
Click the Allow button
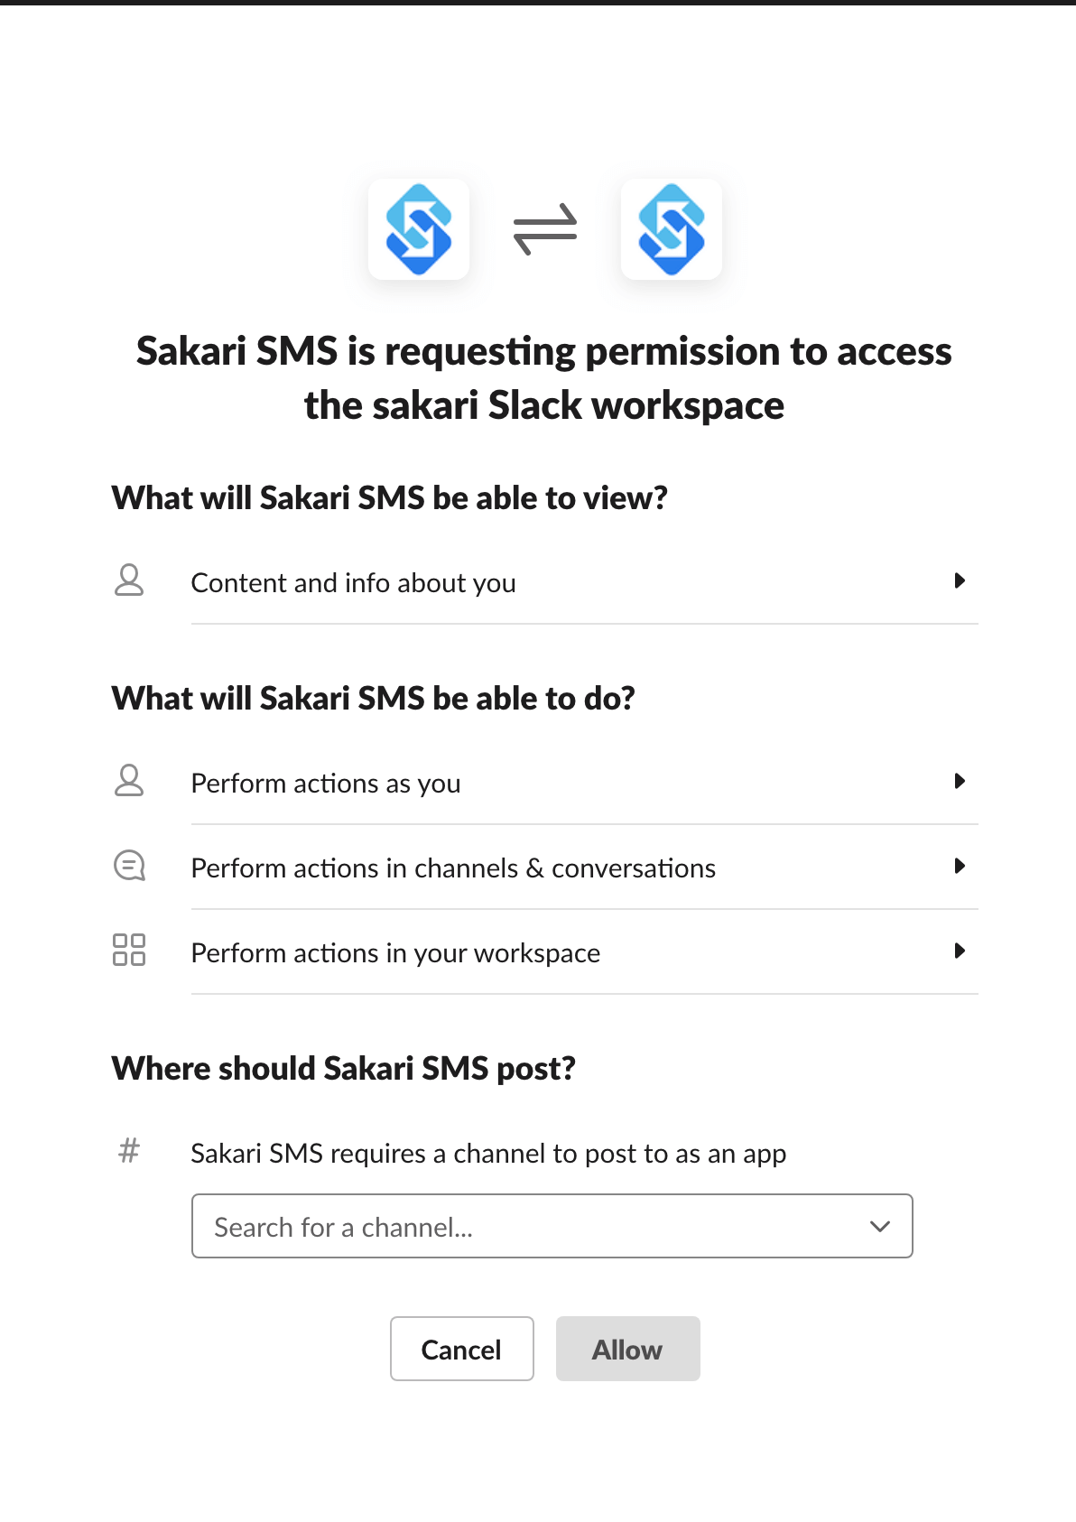point(628,1349)
